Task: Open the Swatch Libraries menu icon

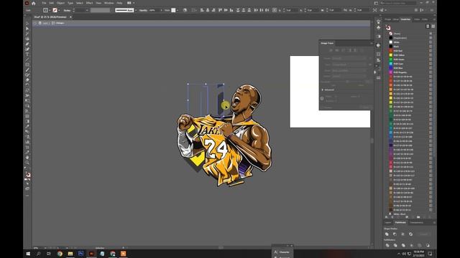Action: [387, 217]
